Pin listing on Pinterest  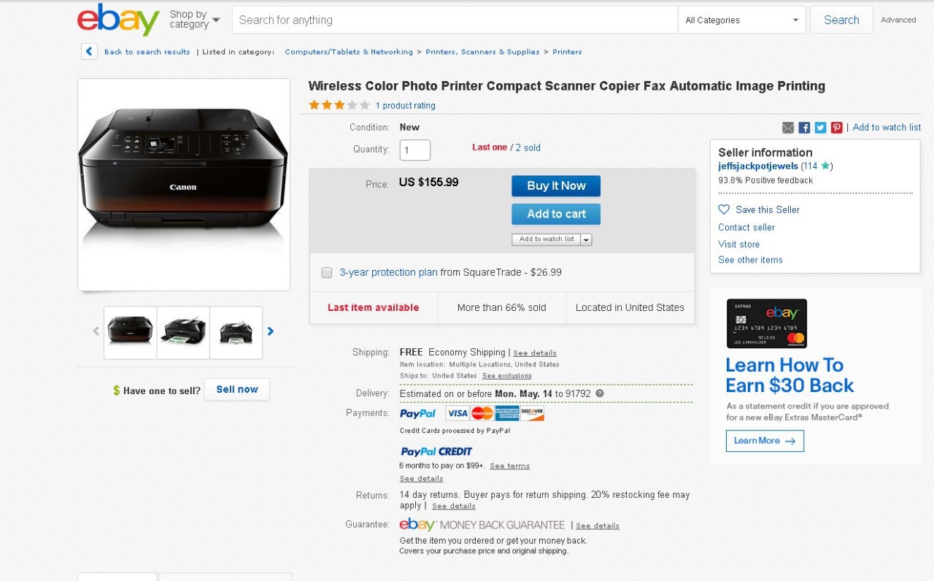tap(836, 128)
